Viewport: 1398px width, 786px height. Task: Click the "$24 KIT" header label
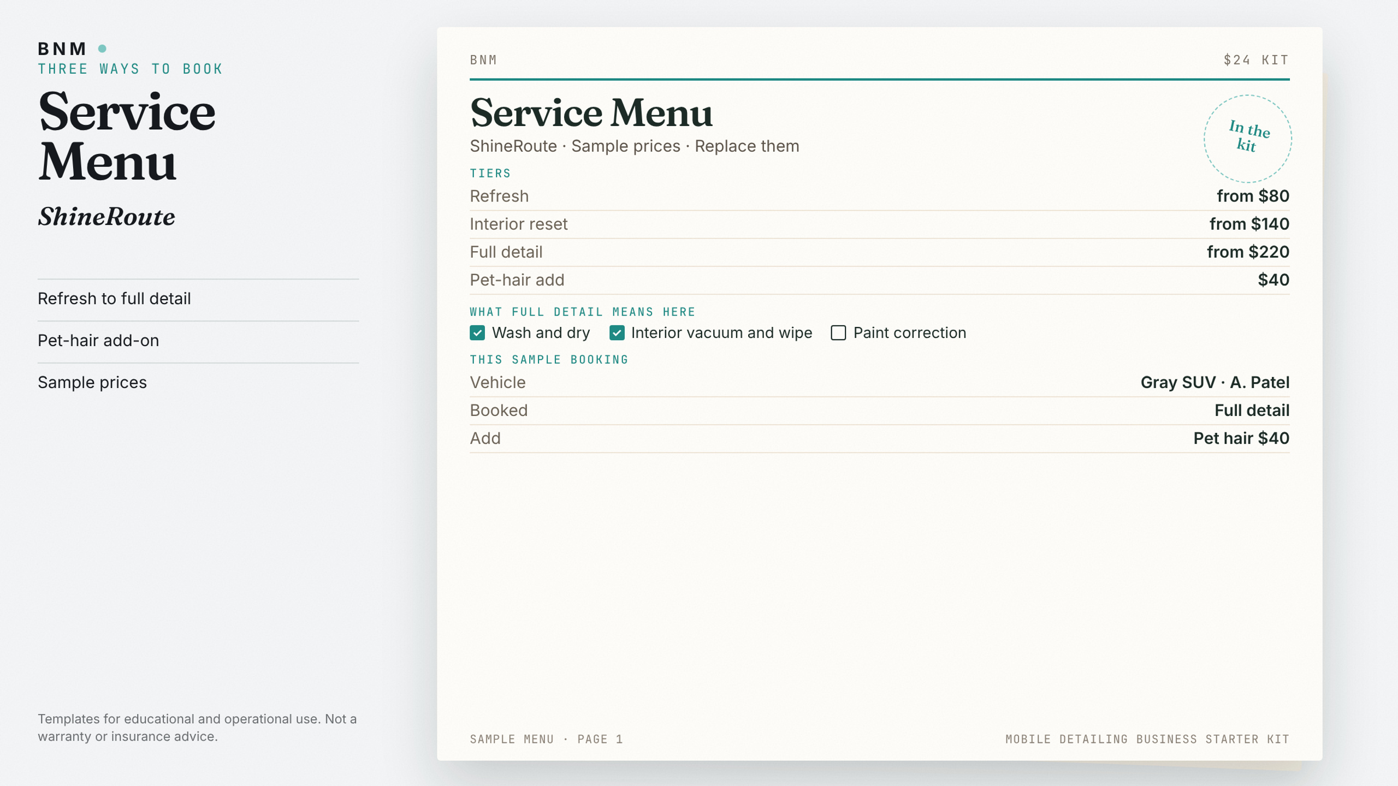click(x=1257, y=60)
